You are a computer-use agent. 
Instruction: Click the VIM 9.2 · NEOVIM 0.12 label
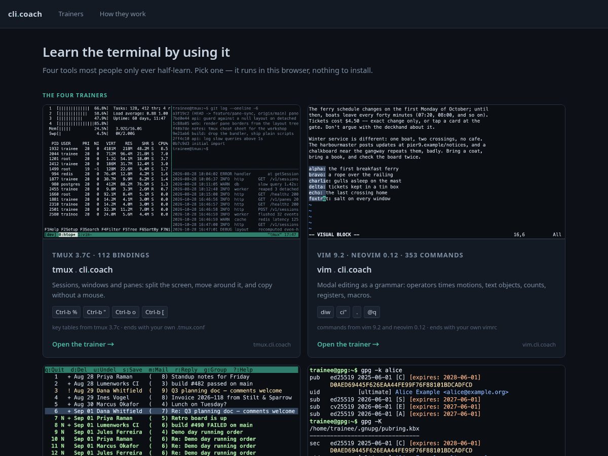[x=390, y=255]
